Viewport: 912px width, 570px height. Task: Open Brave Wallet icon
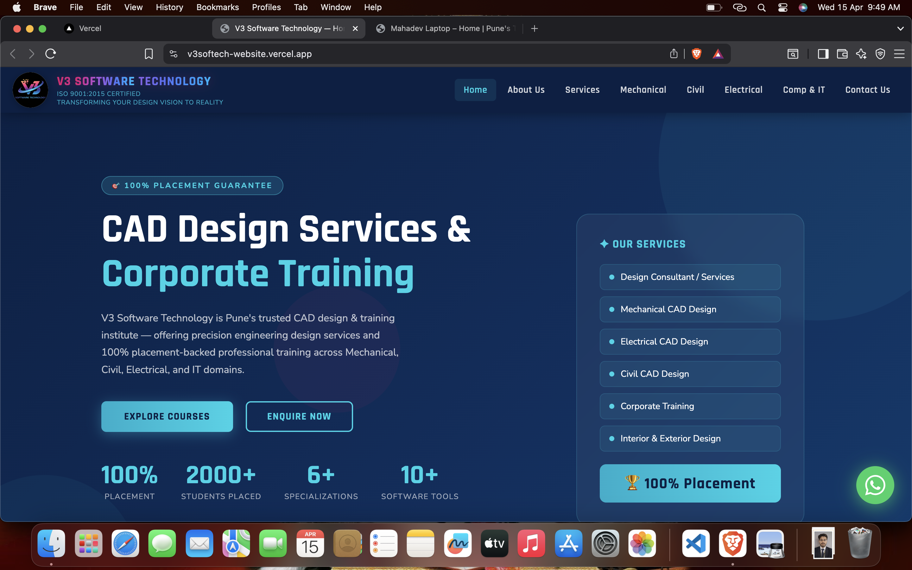click(x=842, y=54)
